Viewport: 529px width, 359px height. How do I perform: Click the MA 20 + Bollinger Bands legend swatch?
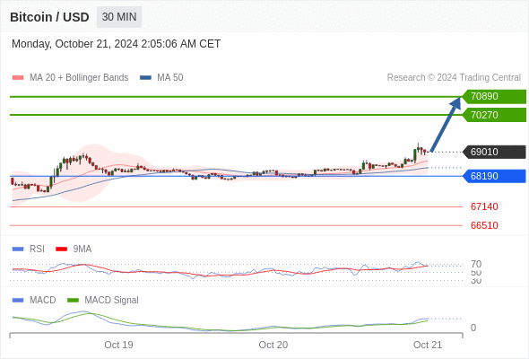18,78
